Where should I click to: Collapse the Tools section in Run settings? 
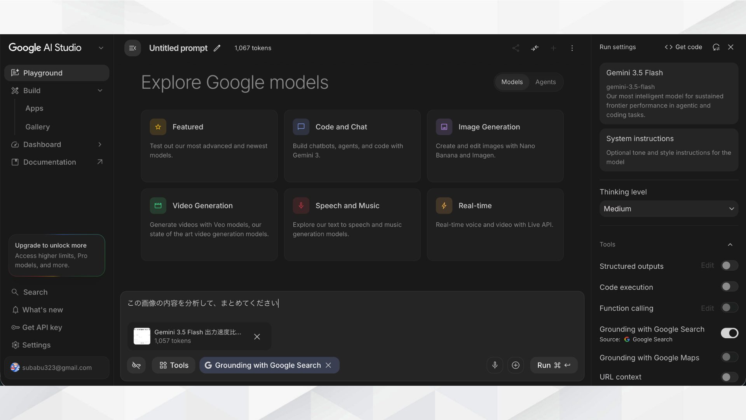(x=730, y=245)
